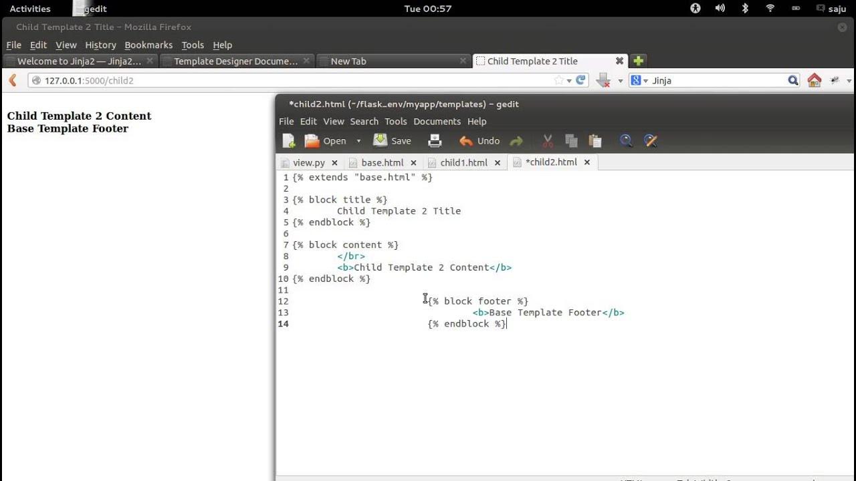Image resolution: width=856 pixels, height=481 pixels.
Task: Open Find and Replace icon in gedit
Action: 651,141
